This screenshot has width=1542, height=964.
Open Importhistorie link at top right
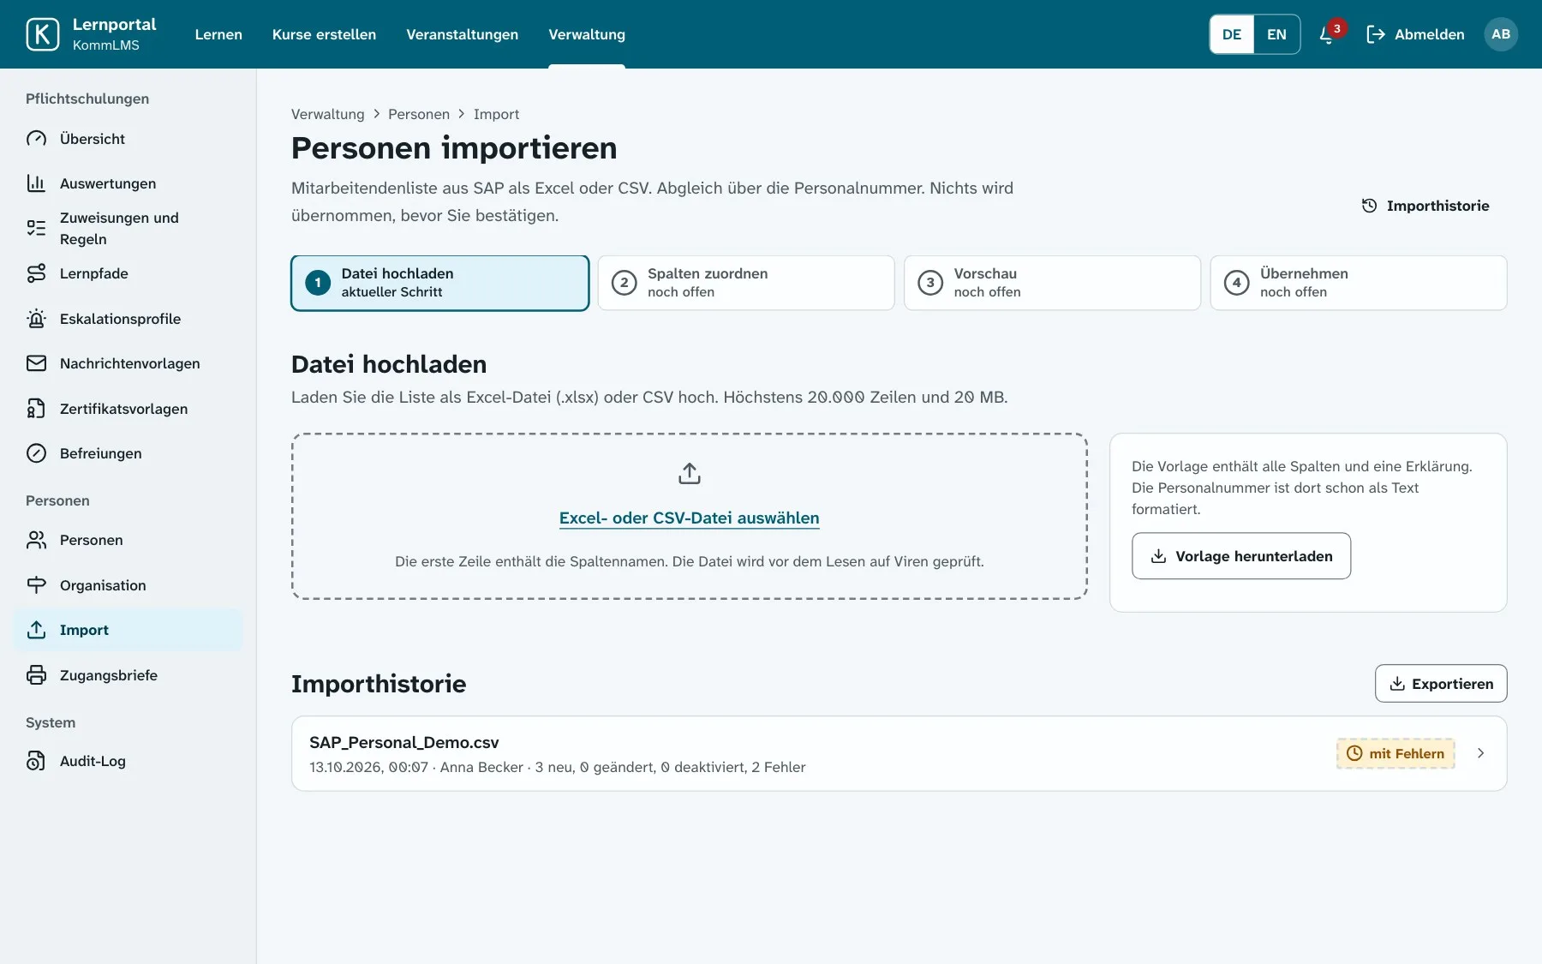pyautogui.click(x=1425, y=206)
